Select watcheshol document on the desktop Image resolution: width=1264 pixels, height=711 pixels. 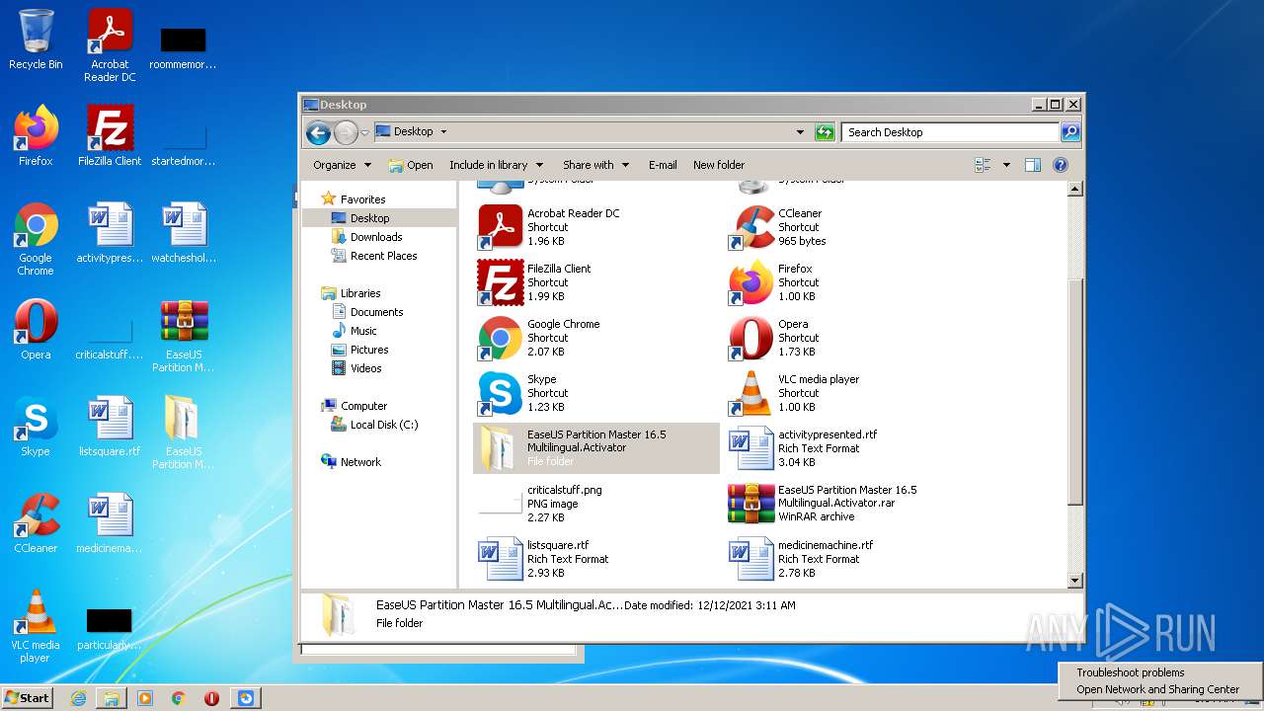[184, 233]
